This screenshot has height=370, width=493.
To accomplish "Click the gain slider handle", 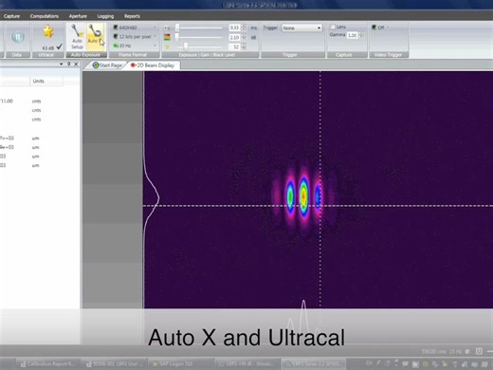I will [x=177, y=37].
